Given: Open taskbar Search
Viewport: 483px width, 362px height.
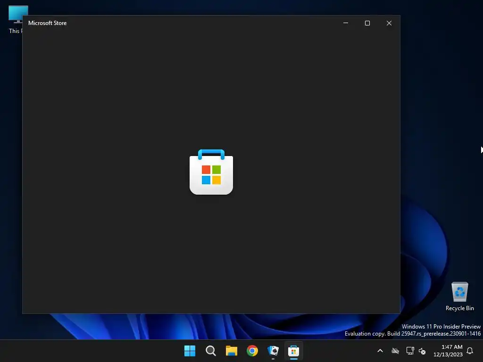Looking at the screenshot, I should point(211,351).
